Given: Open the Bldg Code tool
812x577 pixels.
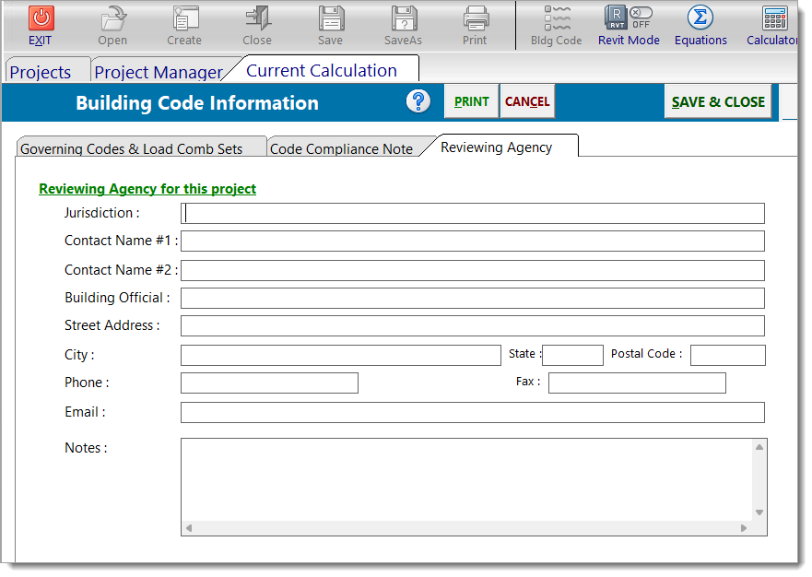Looking at the screenshot, I should click(555, 25).
